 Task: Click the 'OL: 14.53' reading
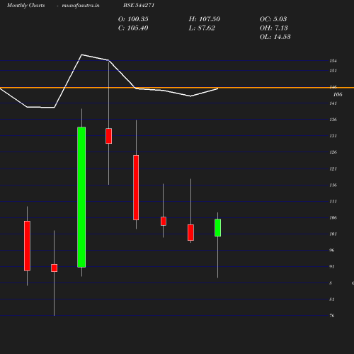coord(275,37)
